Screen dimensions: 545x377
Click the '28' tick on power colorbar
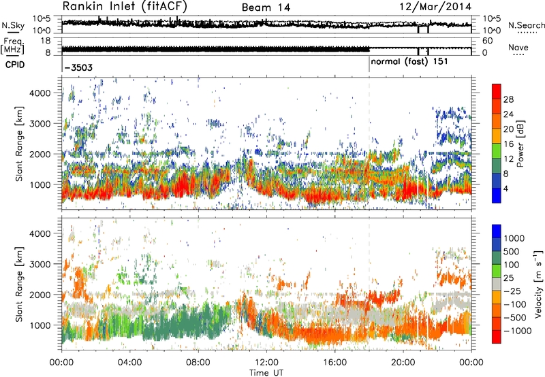[508, 99]
